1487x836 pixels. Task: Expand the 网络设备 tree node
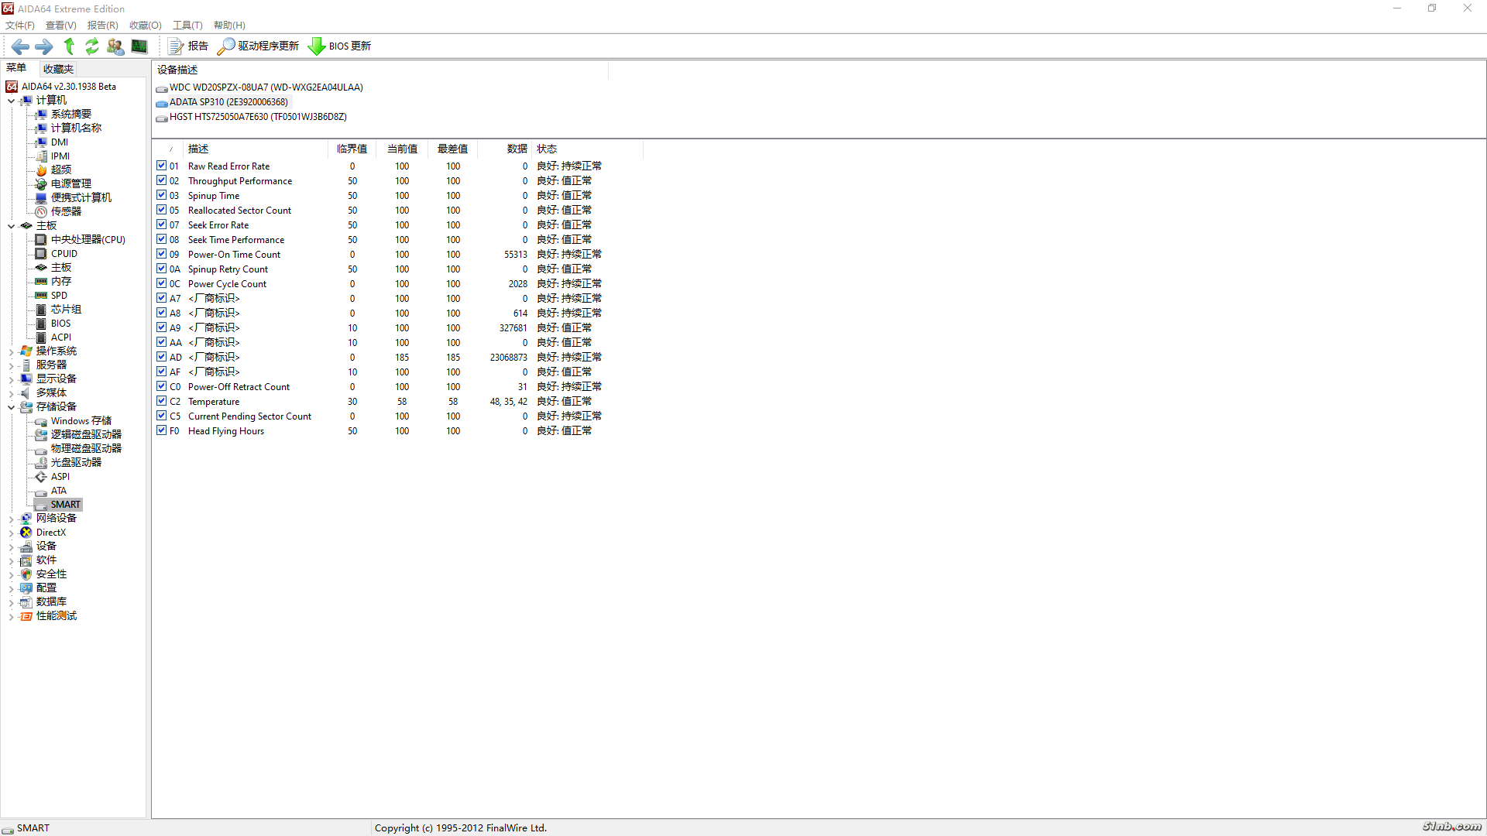pyautogui.click(x=11, y=519)
